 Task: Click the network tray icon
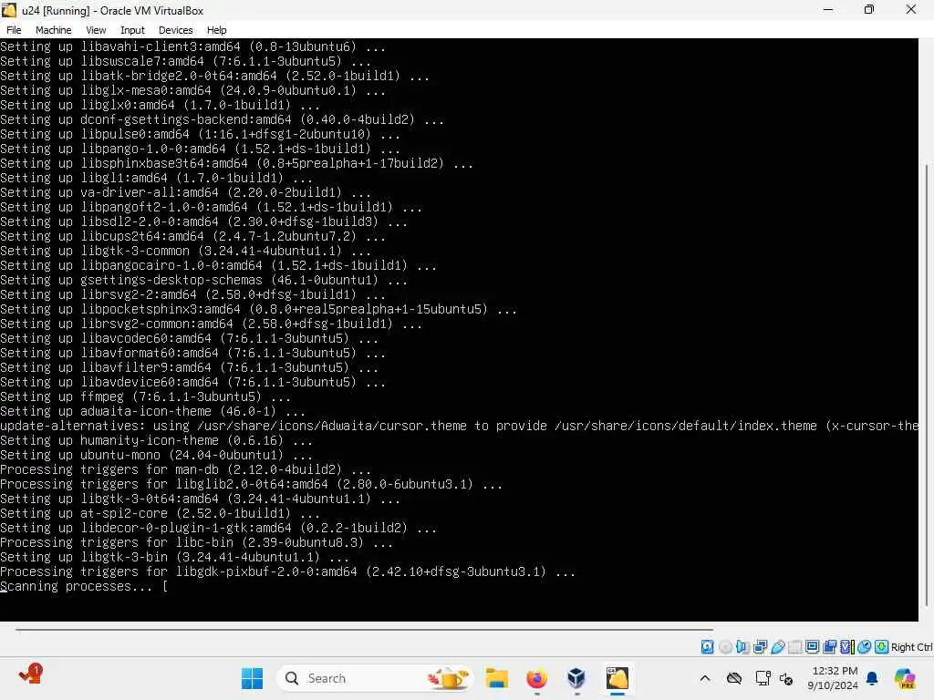pyautogui.click(x=763, y=678)
